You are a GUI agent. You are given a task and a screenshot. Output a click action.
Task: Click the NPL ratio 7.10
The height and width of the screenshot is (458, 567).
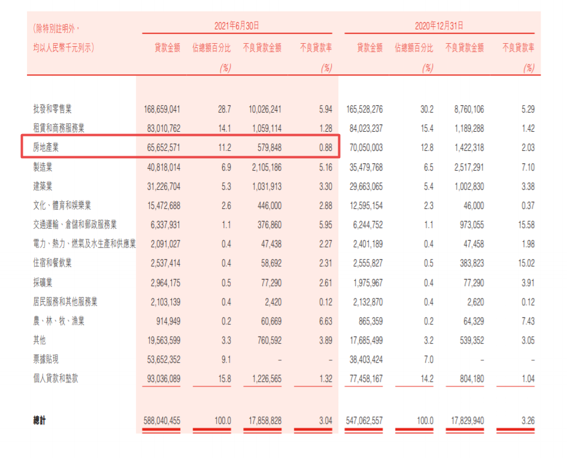[528, 168]
